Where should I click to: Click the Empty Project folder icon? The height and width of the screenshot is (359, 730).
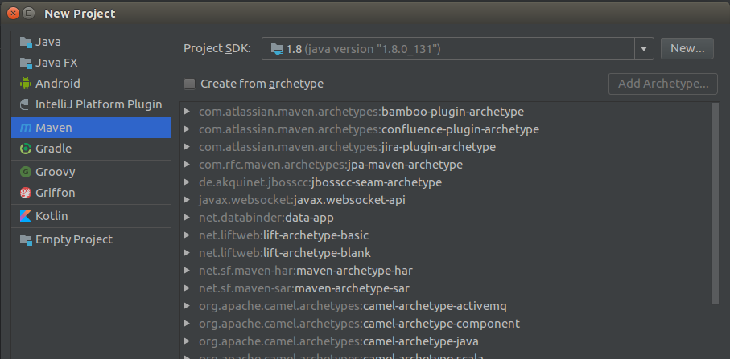tap(26, 239)
